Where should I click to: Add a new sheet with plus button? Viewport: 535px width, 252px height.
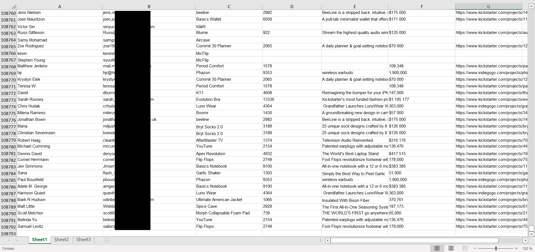click(x=107, y=241)
